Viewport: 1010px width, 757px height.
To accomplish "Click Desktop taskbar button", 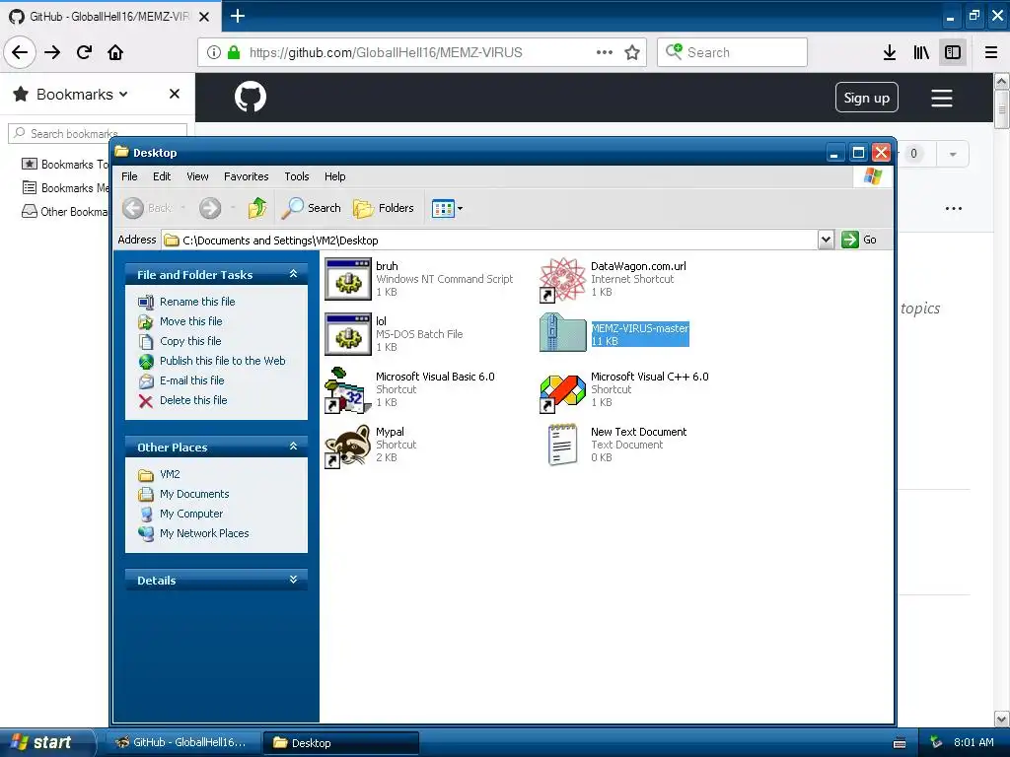I will pyautogui.click(x=341, y=743).
